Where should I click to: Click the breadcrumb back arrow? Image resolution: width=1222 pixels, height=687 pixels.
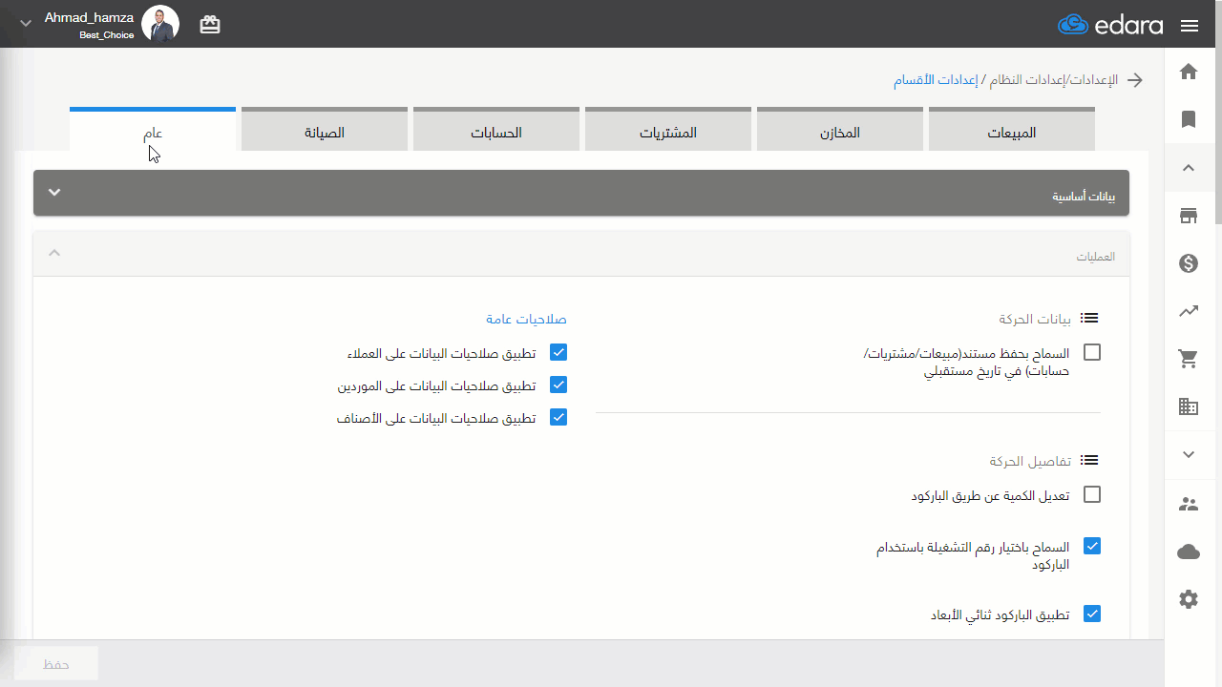point(1135,80)
